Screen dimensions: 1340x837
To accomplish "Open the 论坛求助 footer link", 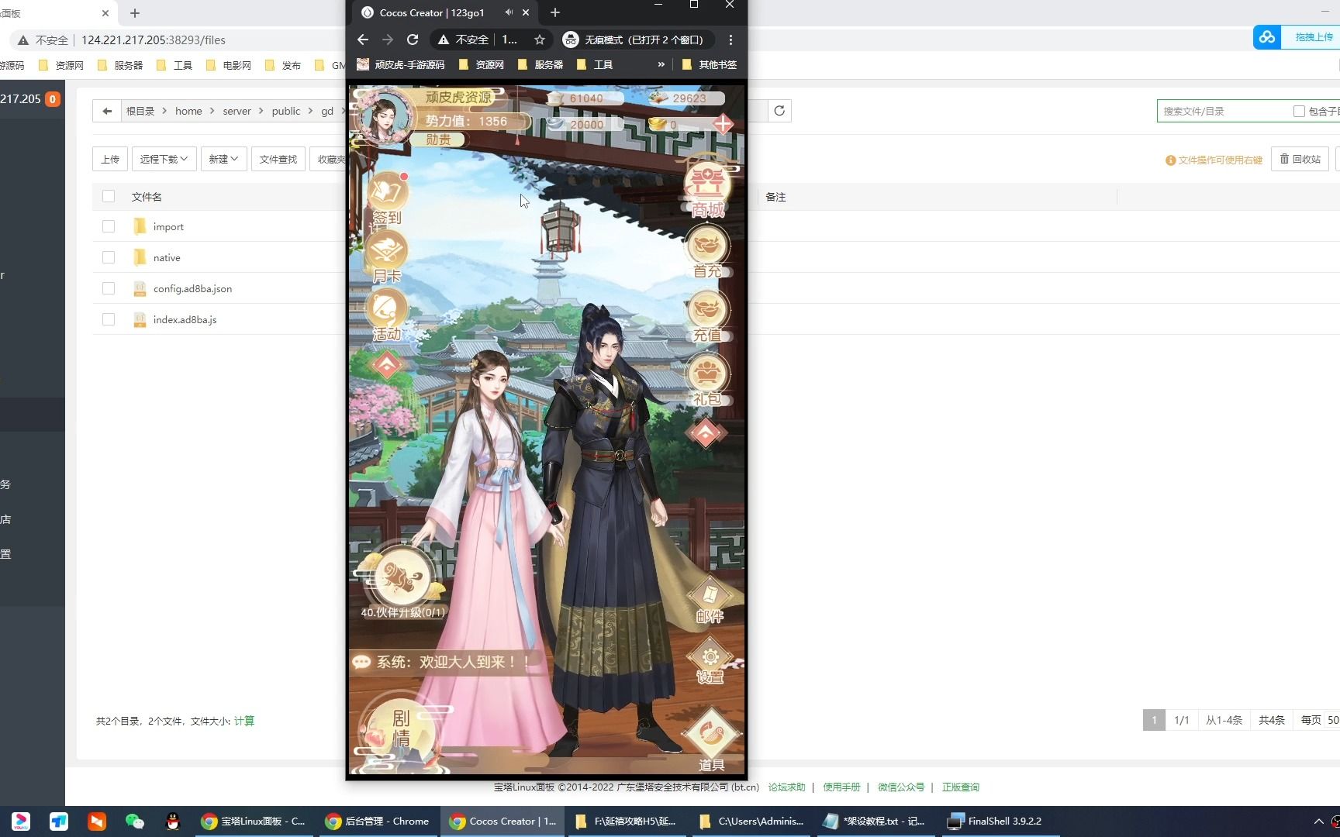I will click(x=787, y=787).
